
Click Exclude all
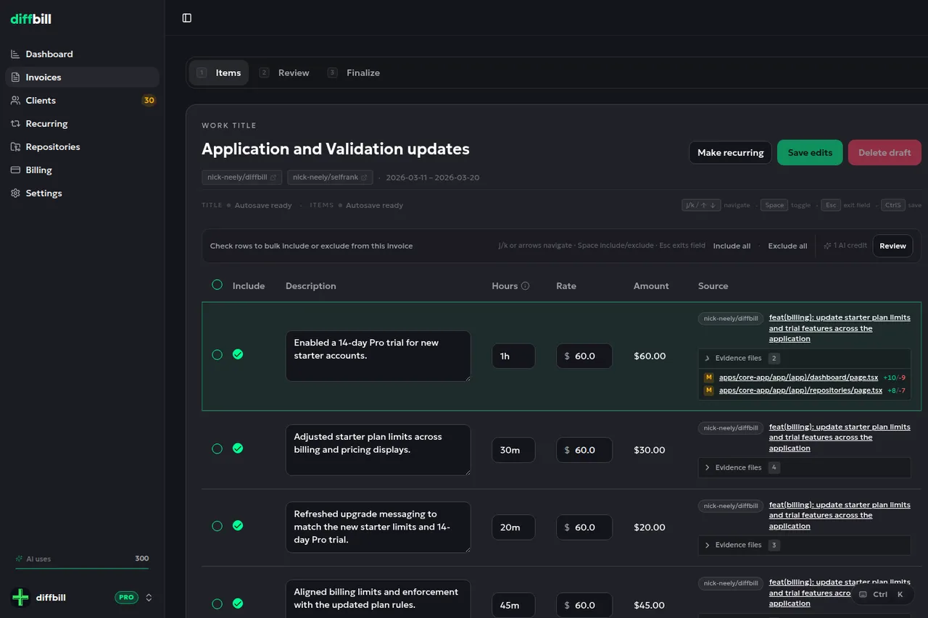point(787,246)
